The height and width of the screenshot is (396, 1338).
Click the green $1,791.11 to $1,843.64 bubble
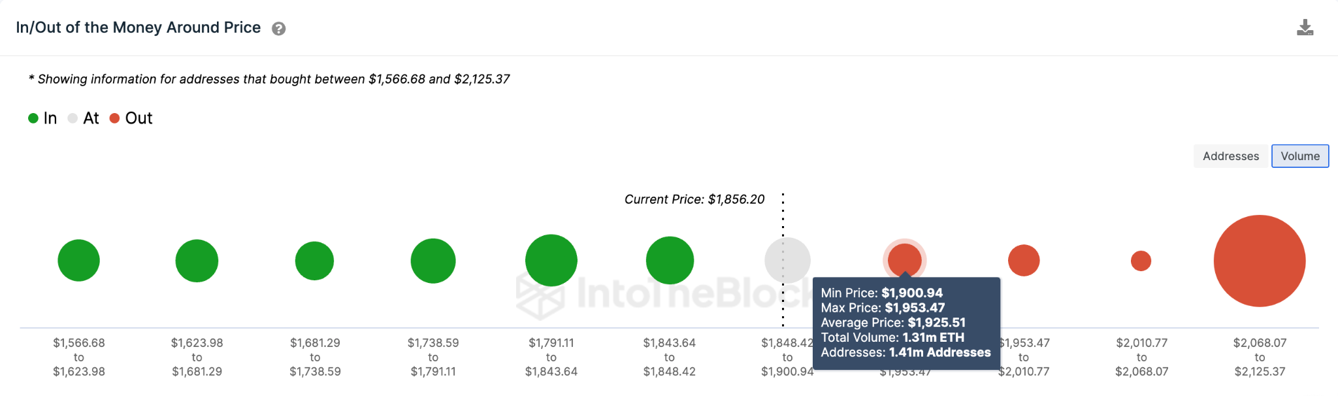(551, 260)
